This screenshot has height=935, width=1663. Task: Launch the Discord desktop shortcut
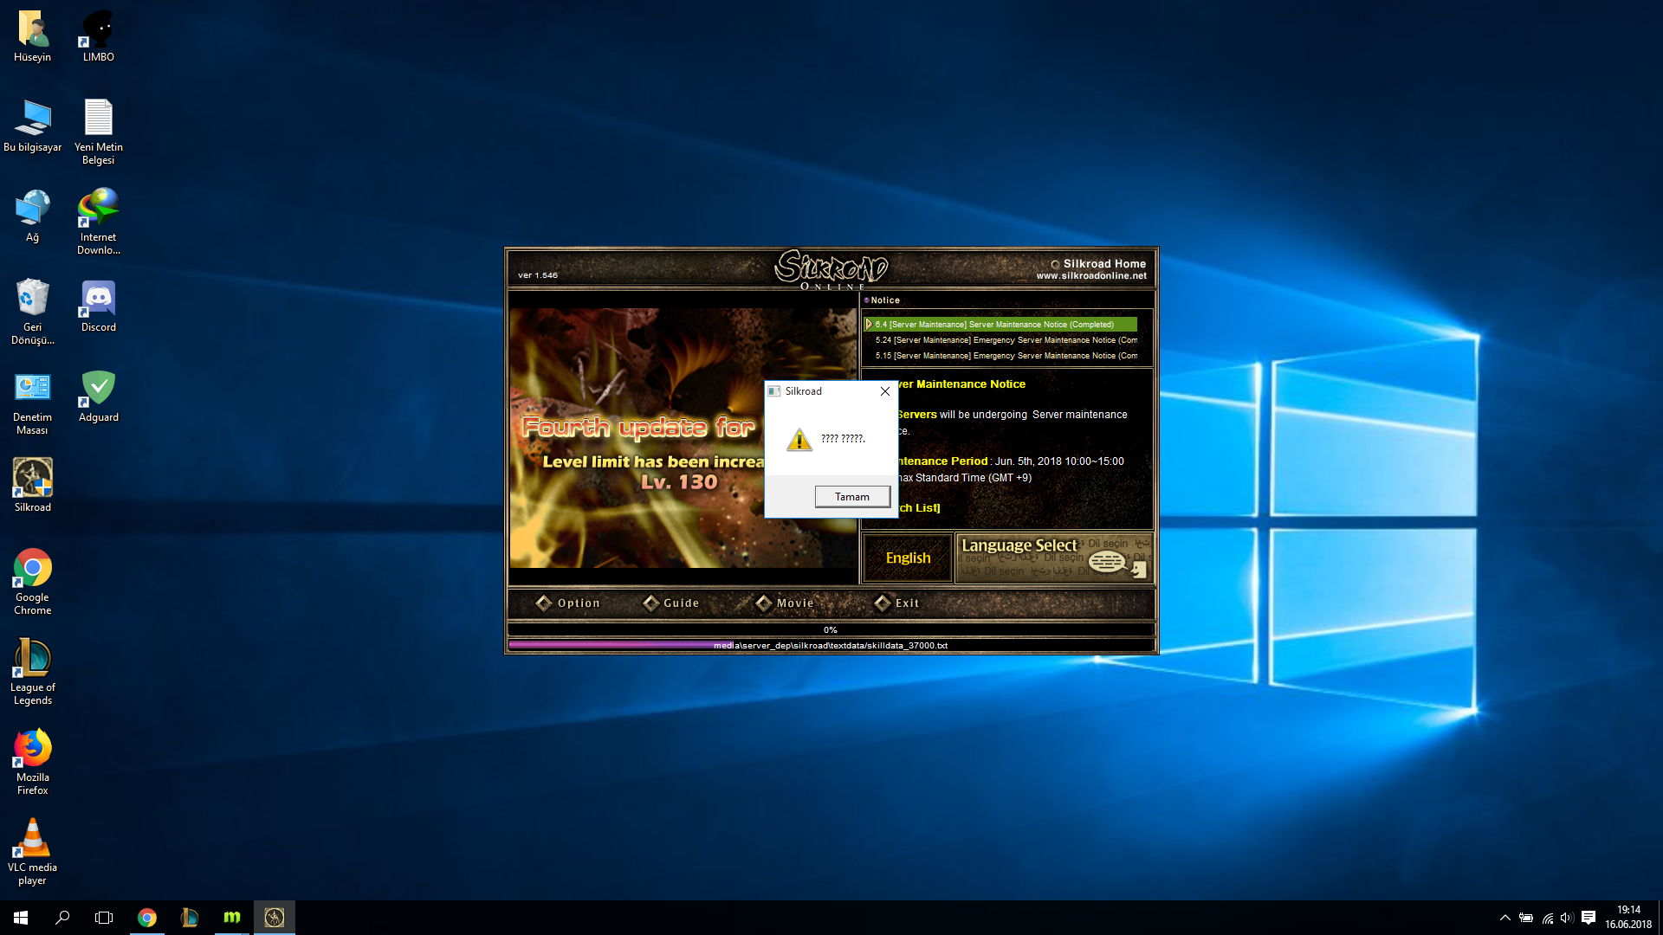(x=98, y=306)
